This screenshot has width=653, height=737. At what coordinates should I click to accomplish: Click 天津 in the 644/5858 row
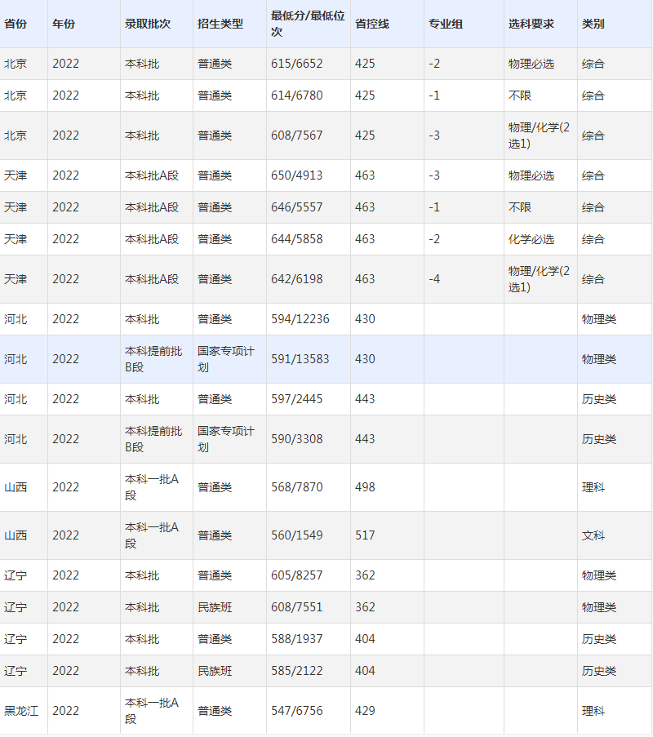pyautogui.click(x=16, y=240)
